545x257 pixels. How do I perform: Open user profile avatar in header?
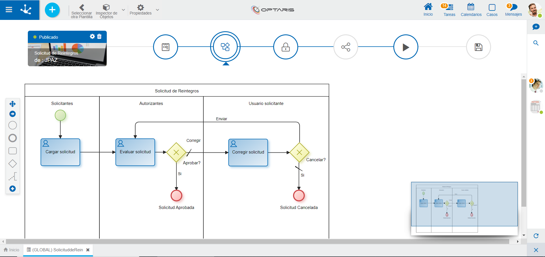tap(534, 10)
